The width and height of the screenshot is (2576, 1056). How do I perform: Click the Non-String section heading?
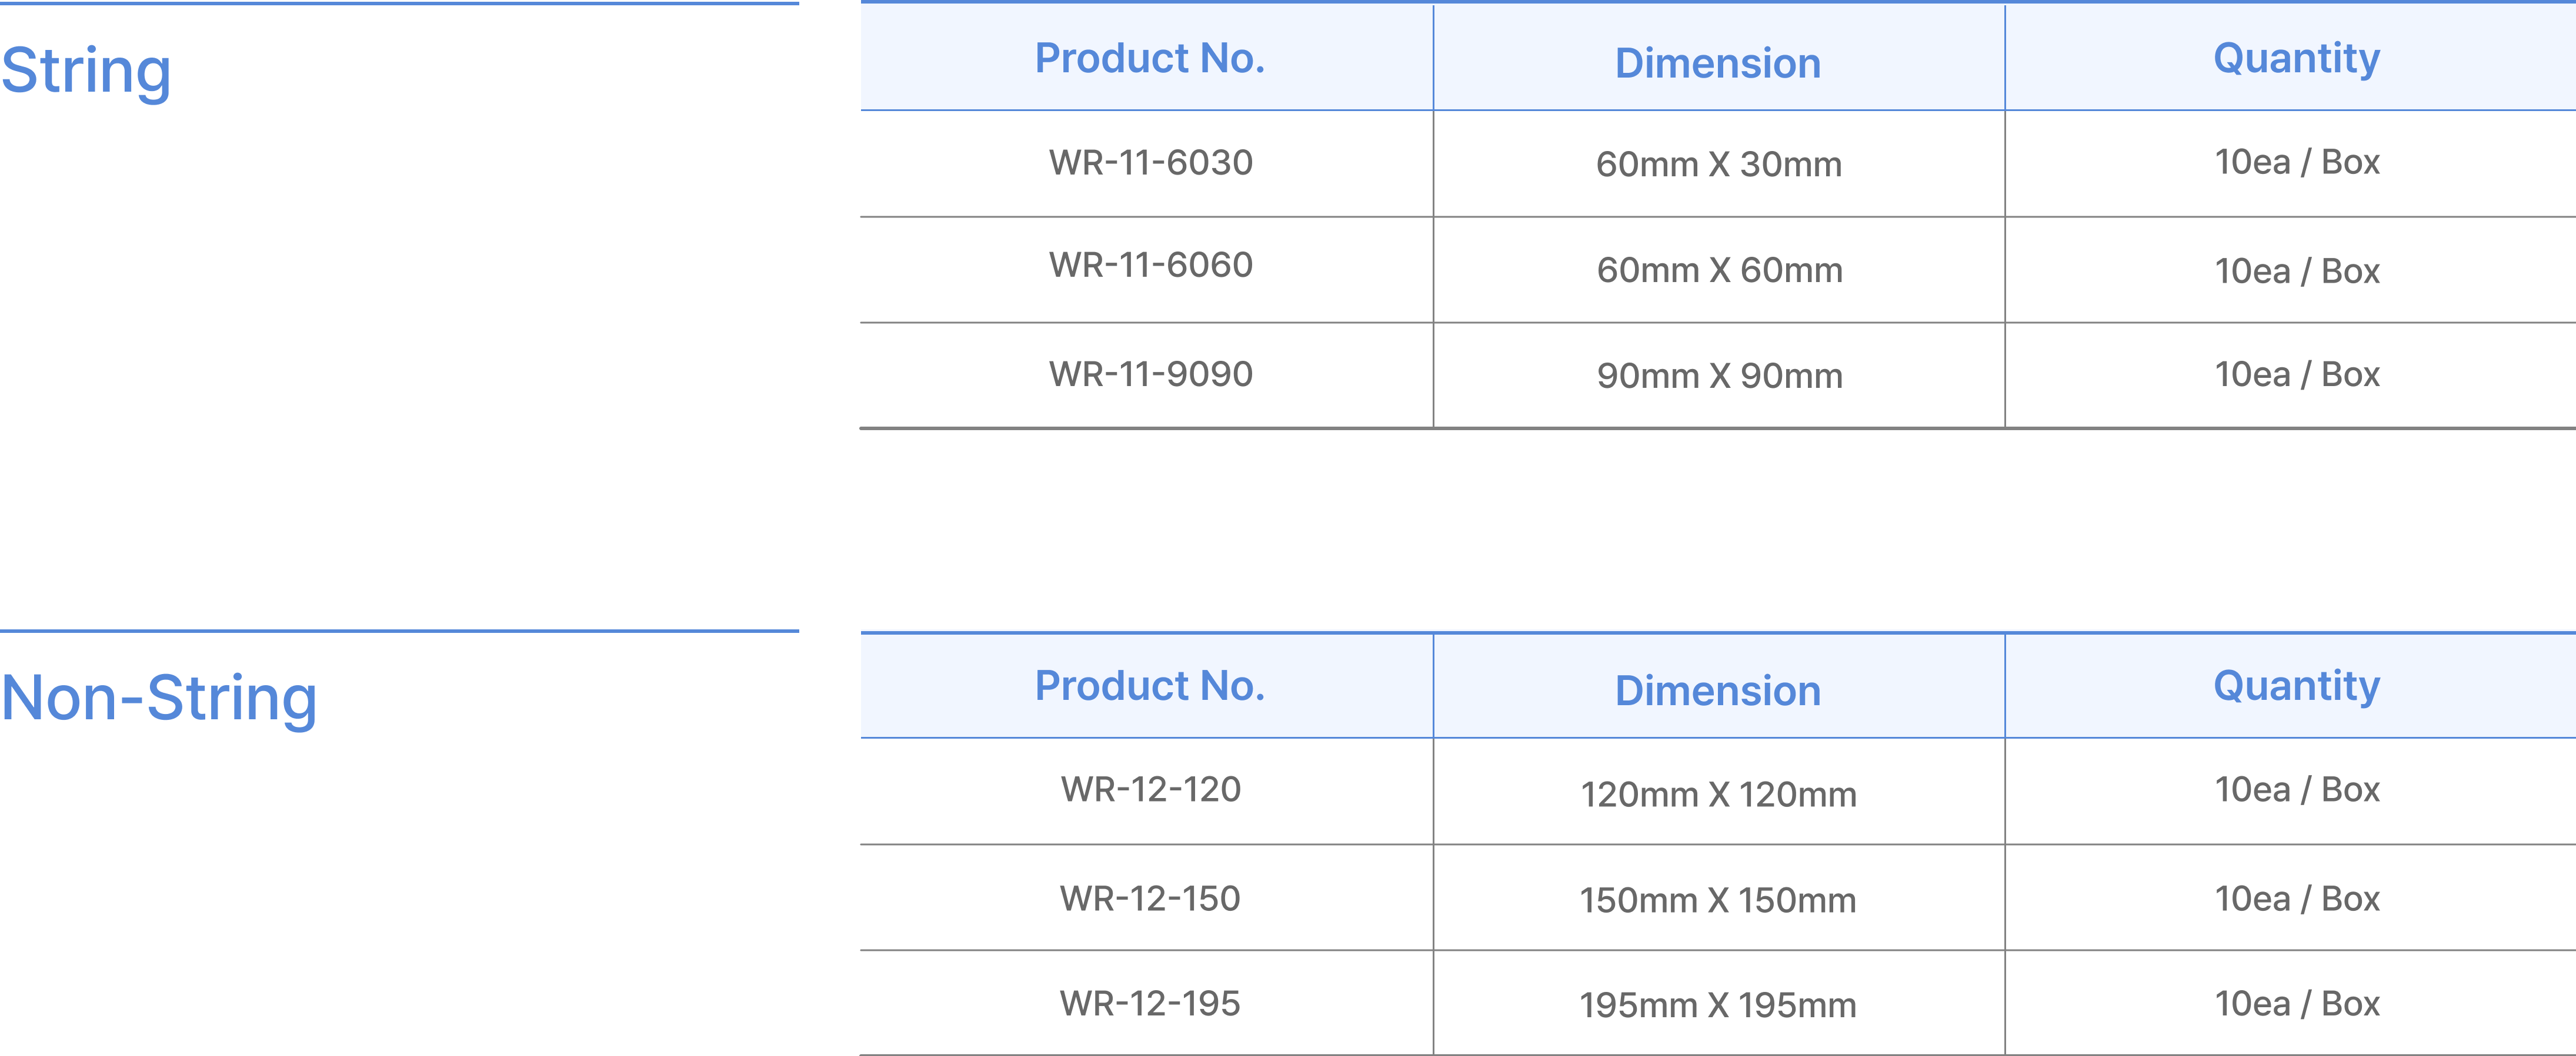(159, 698)
